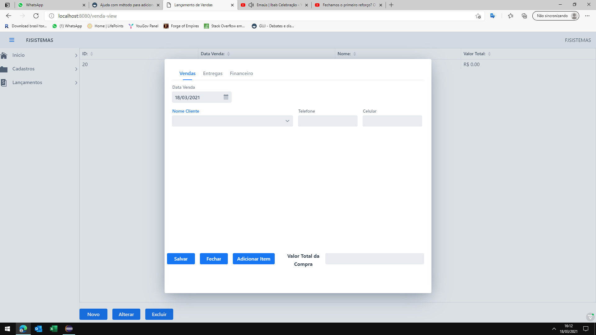The width and height of the screenshot is (596, 335).
Task: Click the Lançamentos document icon
Action: point(4,83)
